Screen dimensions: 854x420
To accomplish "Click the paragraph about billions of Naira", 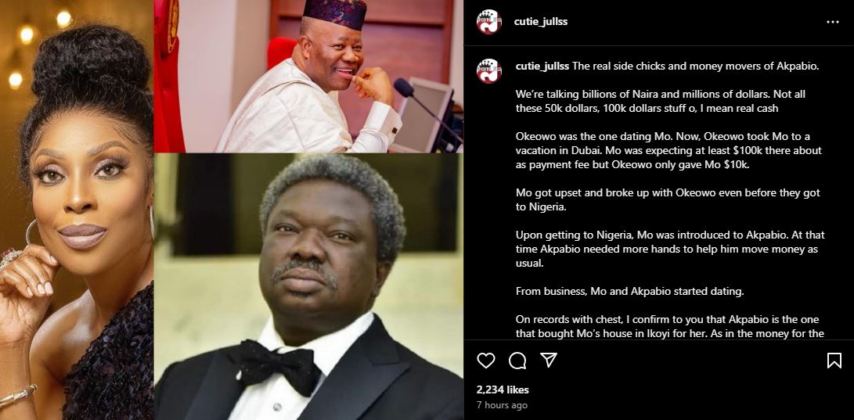I will tap(660, 101).
